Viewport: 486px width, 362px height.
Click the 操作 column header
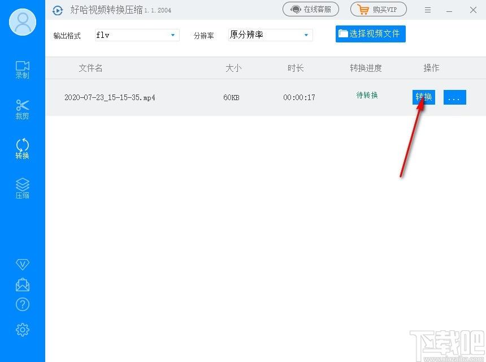click(x=431, y=68)
